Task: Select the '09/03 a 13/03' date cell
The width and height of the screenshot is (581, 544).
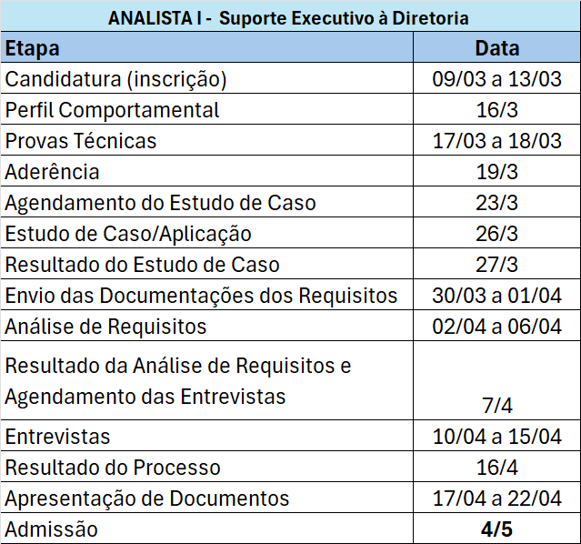Action: [497, 79]
